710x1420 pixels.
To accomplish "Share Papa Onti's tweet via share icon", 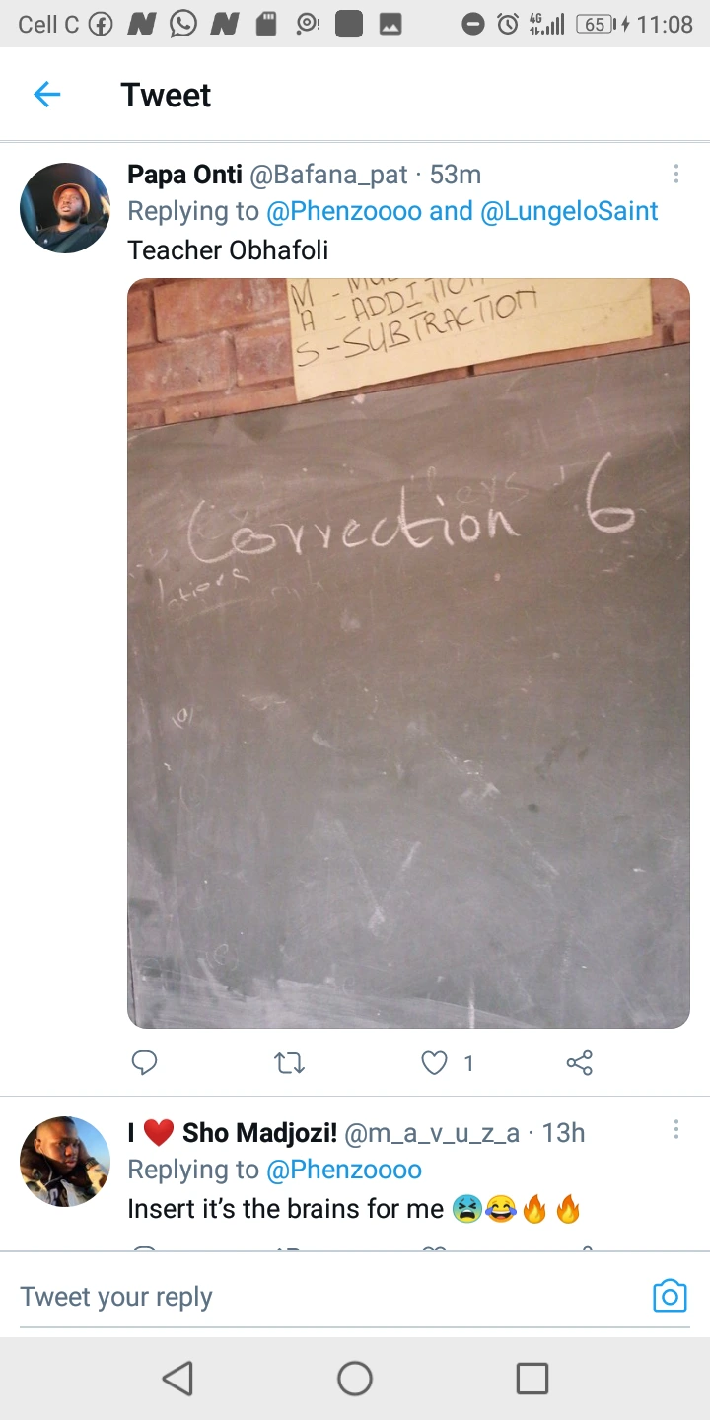I will [x=580, y=1062].
